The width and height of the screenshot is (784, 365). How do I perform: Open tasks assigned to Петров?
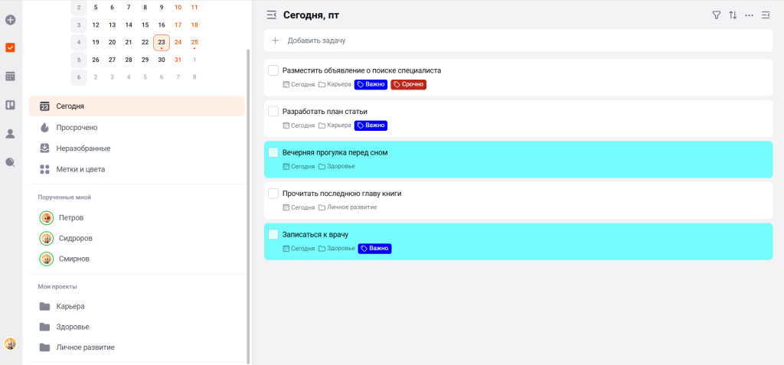click(71, 217)
